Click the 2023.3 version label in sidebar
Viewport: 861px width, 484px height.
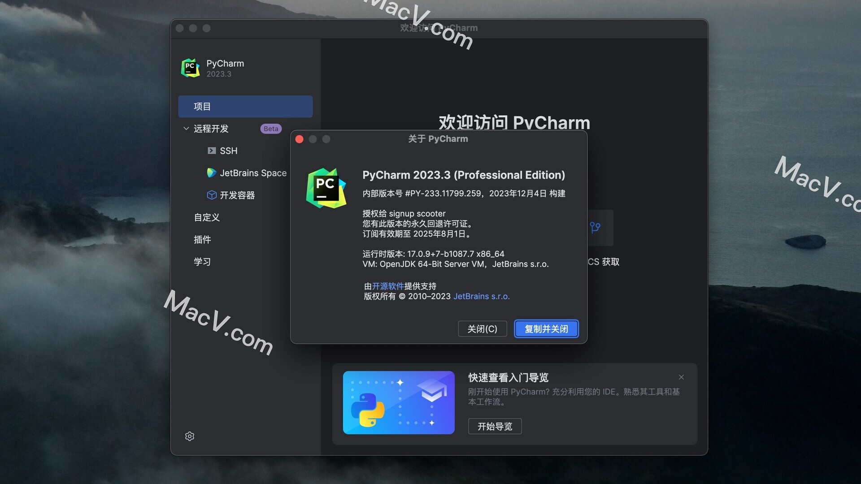click(x=219, y=74)
